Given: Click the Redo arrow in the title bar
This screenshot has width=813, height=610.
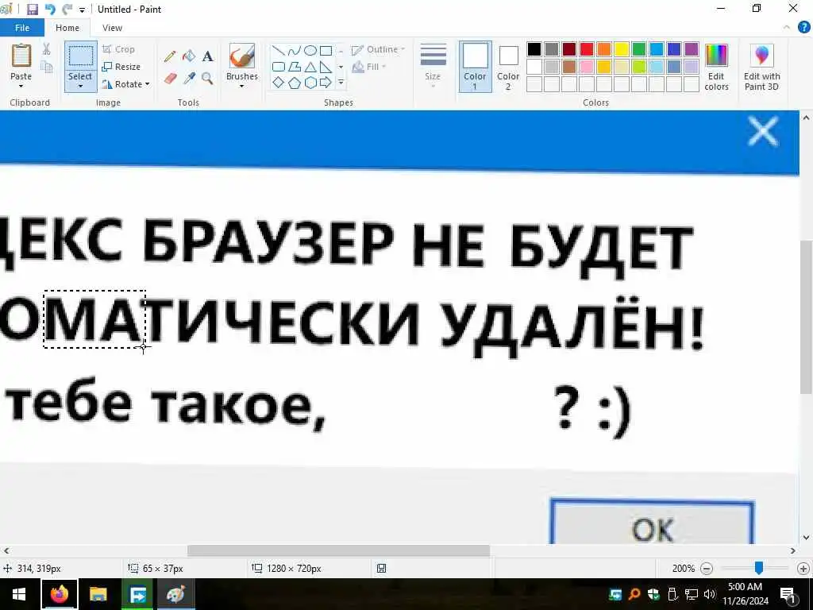Looking at the screenshot, I should tap(67, 10).
